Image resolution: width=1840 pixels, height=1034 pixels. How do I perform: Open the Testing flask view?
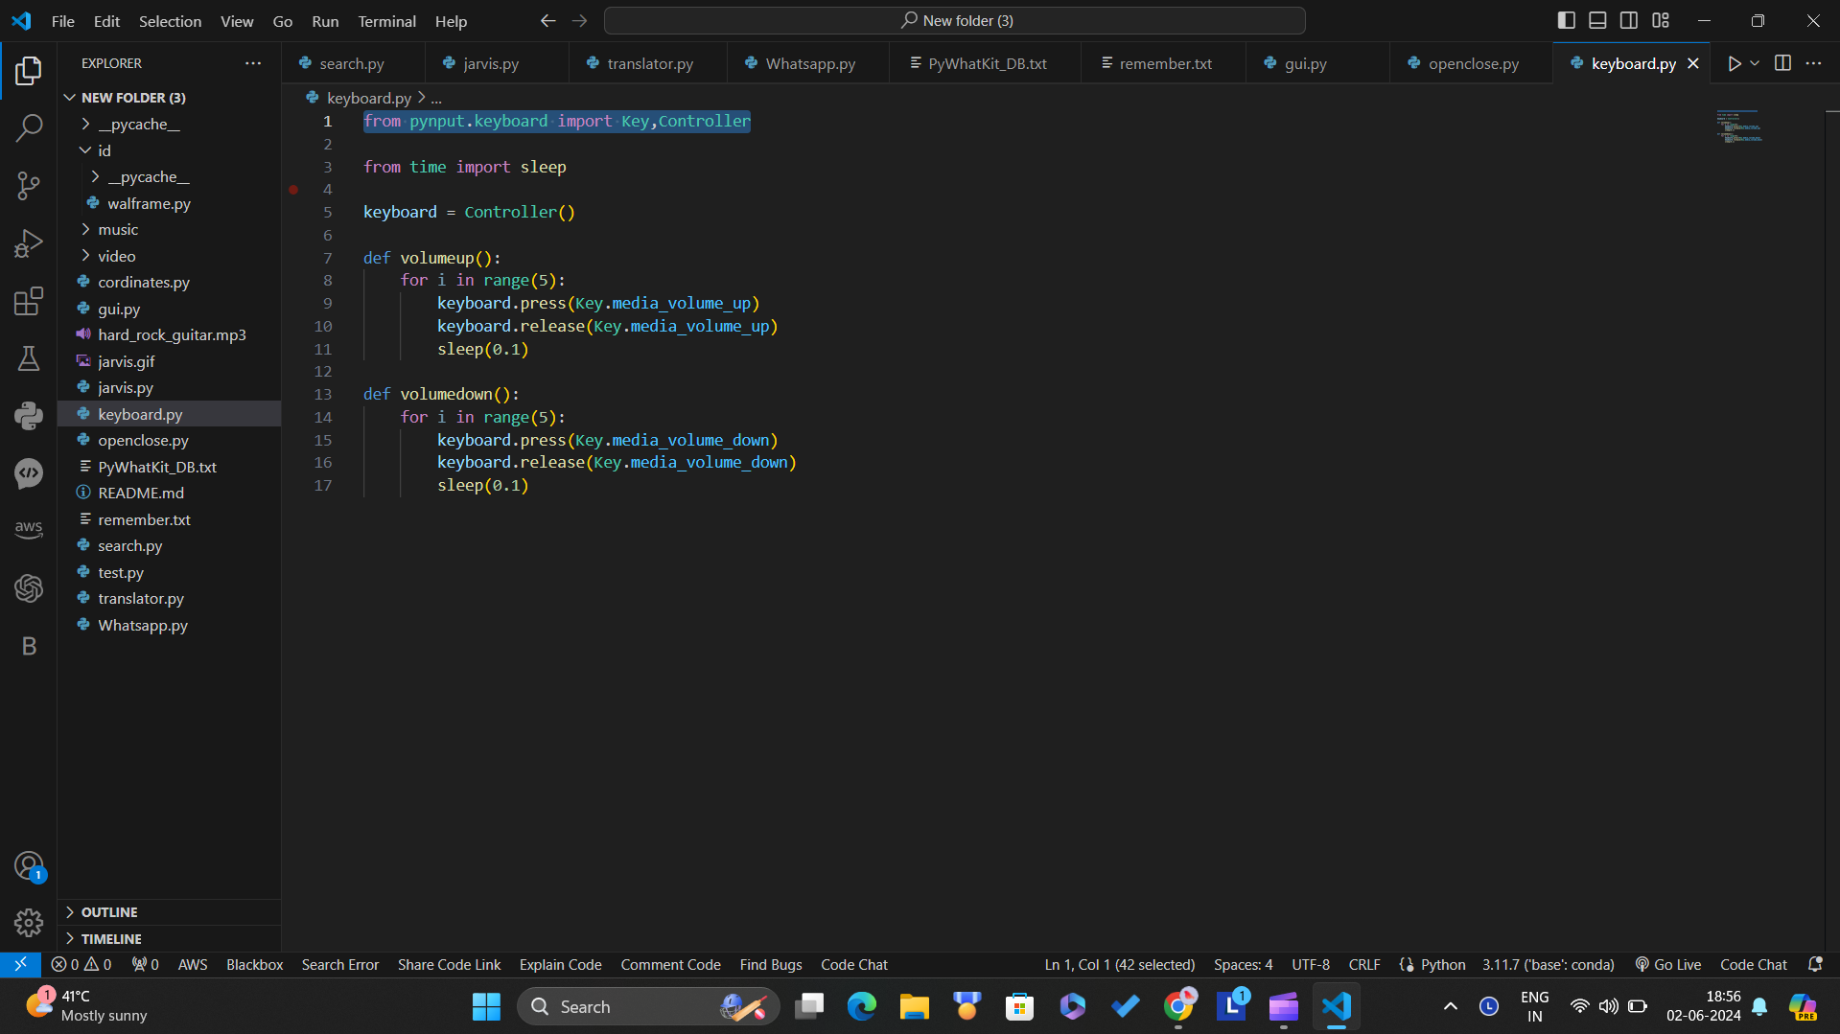pyautogui.click(x=29, y=358)
